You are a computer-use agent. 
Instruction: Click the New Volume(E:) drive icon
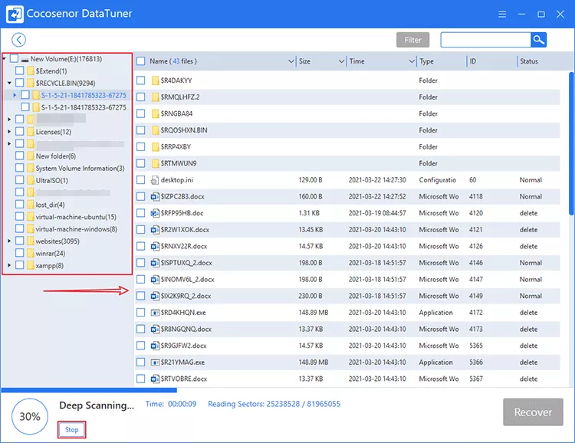pyautogui.click(x=25, y=59)
